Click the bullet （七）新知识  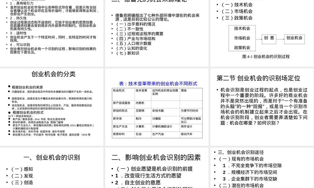click(x=127, y=53)
